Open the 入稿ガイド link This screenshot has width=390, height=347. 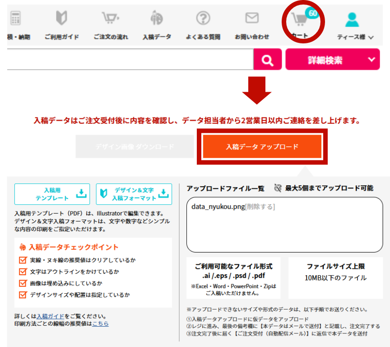tap(50, 316)
